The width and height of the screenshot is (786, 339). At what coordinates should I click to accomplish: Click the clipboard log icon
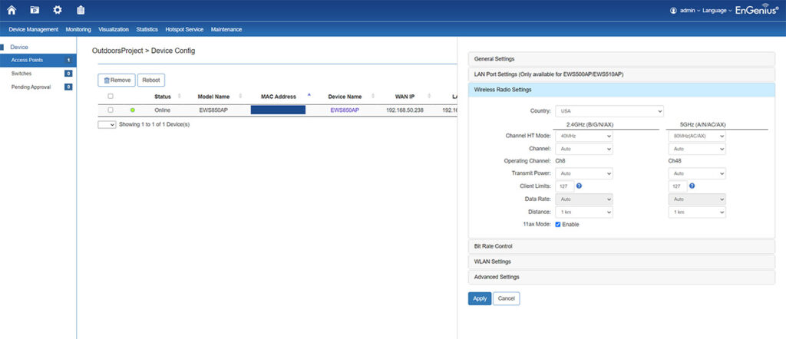[x=81, y=9]
